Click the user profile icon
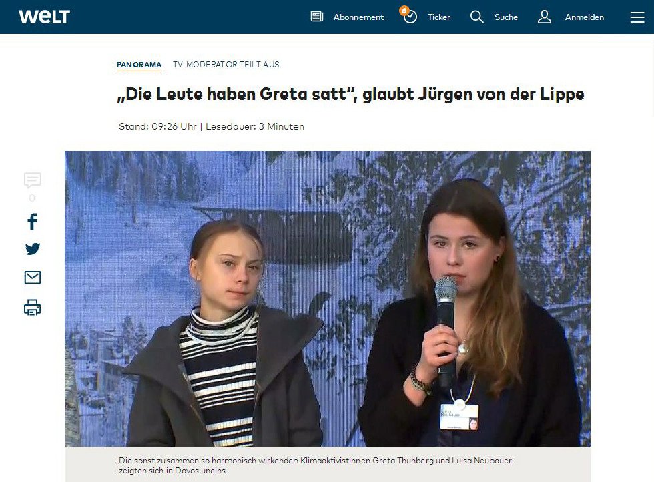This screenshot has width=654, height=482. pos(545,17)
